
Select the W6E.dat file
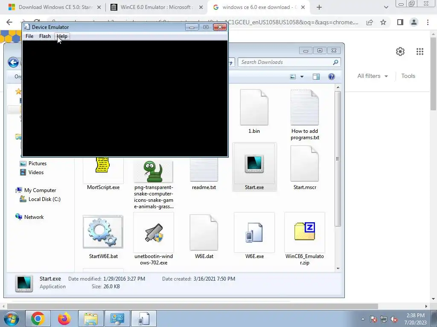tap(204, 236)
